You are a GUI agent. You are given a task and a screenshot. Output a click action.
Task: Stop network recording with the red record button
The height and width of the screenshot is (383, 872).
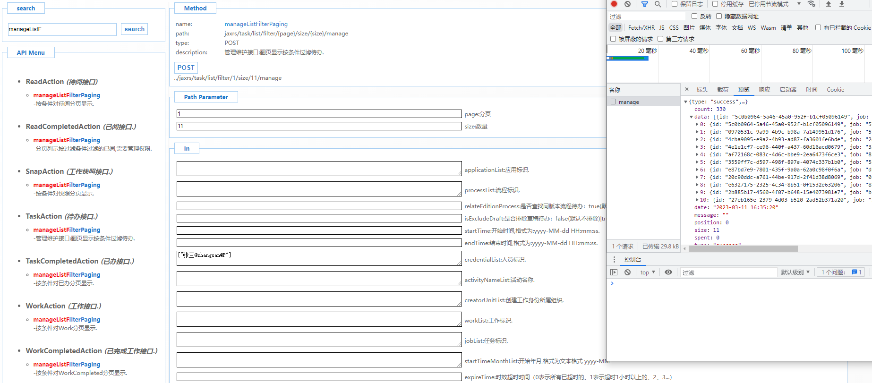(614, 4)
